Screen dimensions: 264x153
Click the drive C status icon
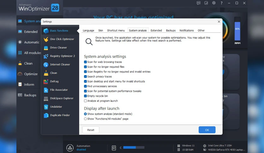coord(114,148)
